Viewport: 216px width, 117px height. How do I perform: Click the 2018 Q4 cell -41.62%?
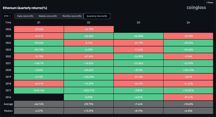[x=188, y=83]
